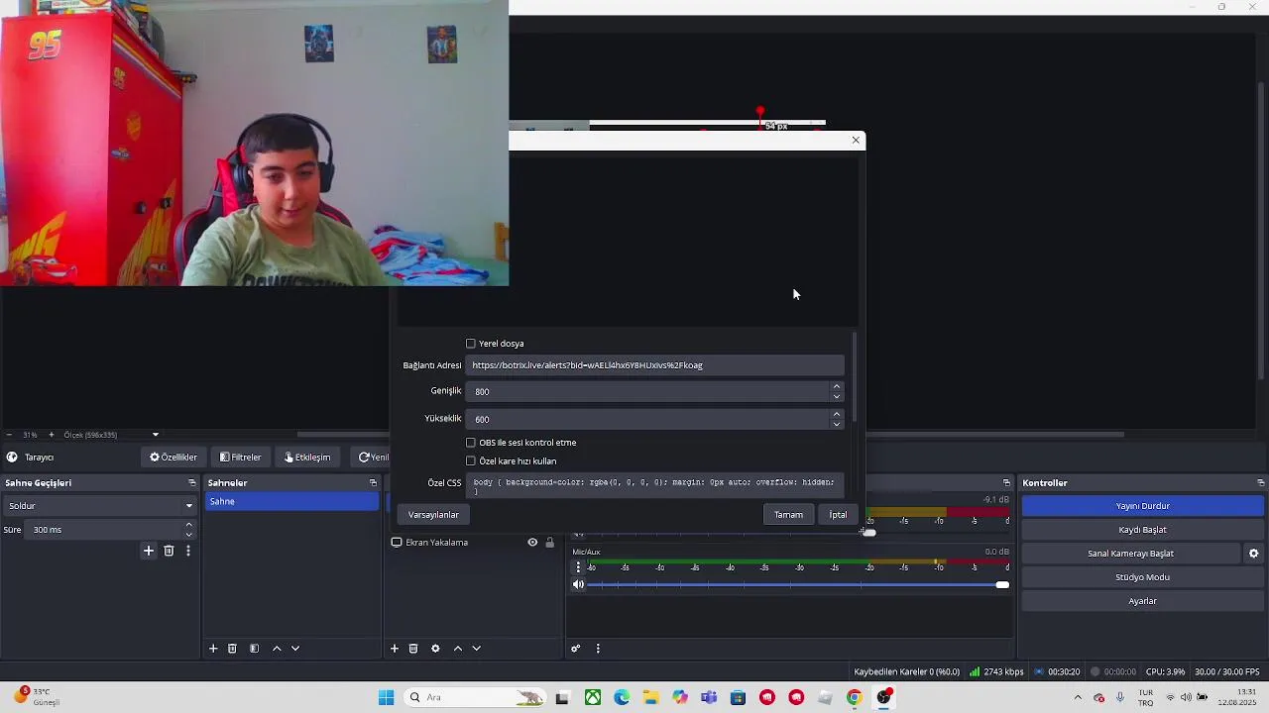Image resolution: width=1269 pixels, height=713 pixels.
Task: Confirm dialog with Tamam button
Action: (x=788, y=515)
